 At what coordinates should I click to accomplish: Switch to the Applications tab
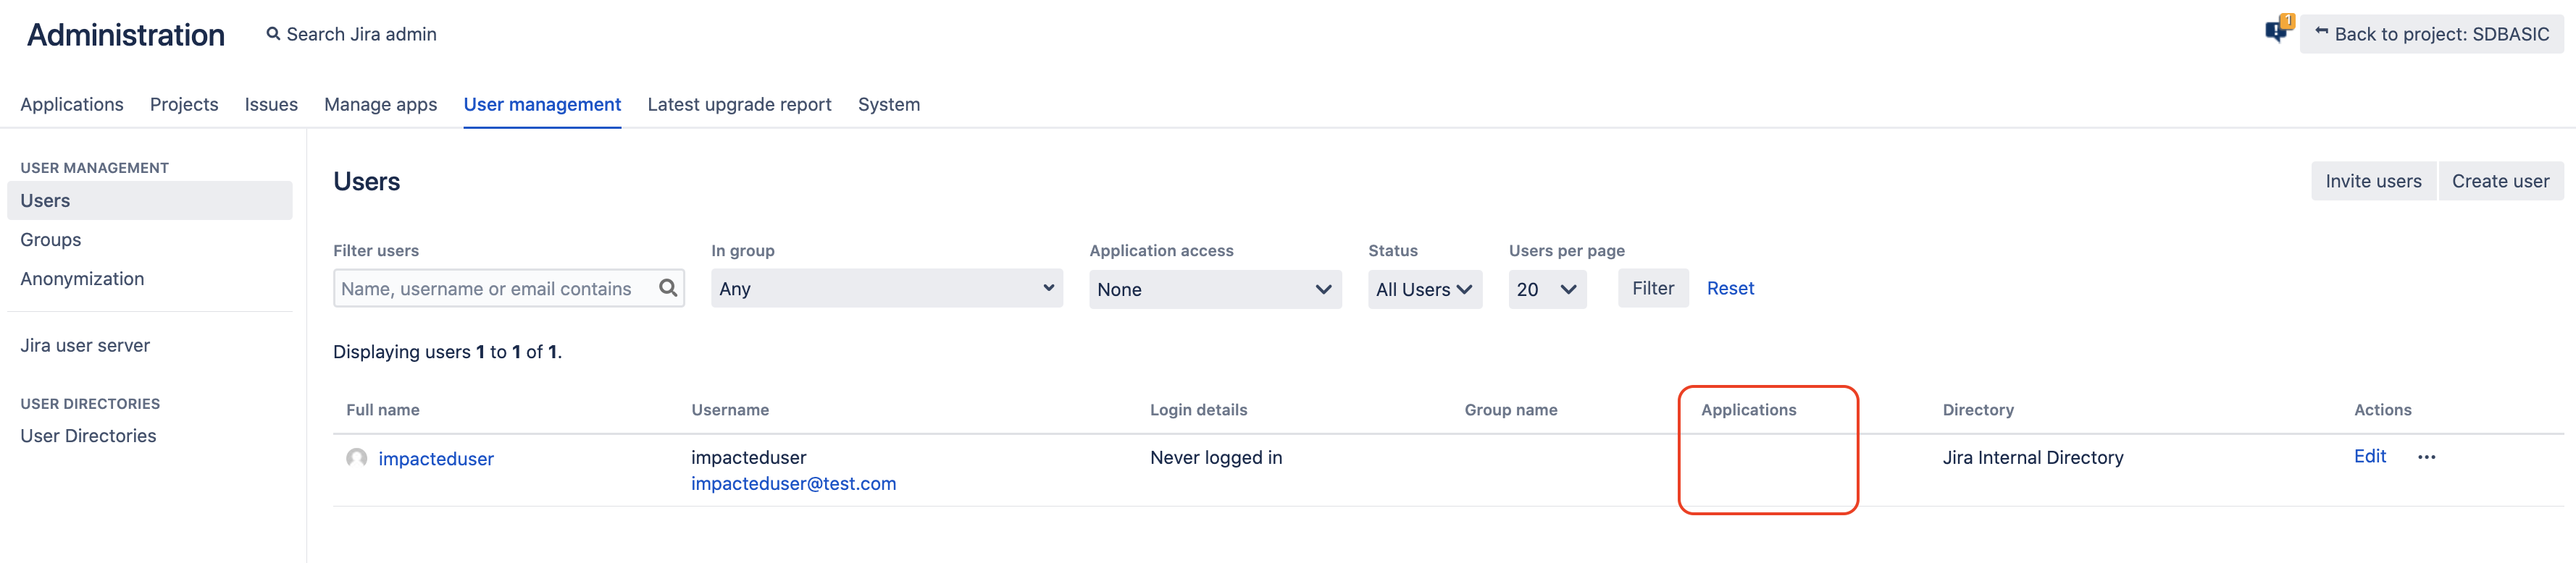[72, 105]
